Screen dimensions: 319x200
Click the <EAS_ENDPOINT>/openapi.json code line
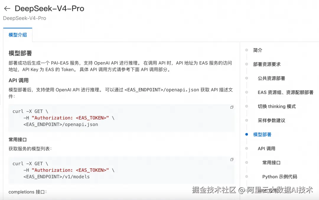pos(61,125)
